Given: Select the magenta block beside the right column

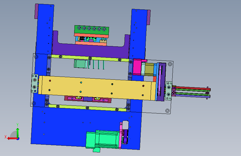Looking at the screenshot, I should click(x=137, y=67).
